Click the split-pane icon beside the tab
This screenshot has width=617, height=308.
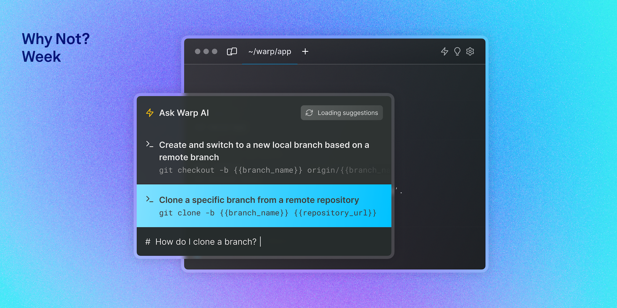232,51
